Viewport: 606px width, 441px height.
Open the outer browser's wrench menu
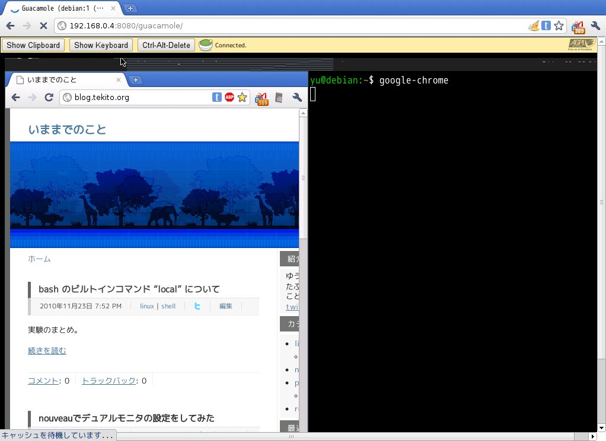pos(595,26)
